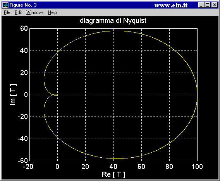Click the small loop near the origin
The width and height of the screenshot is (220, 181).
pyautogui.click(x=55, y=95)
